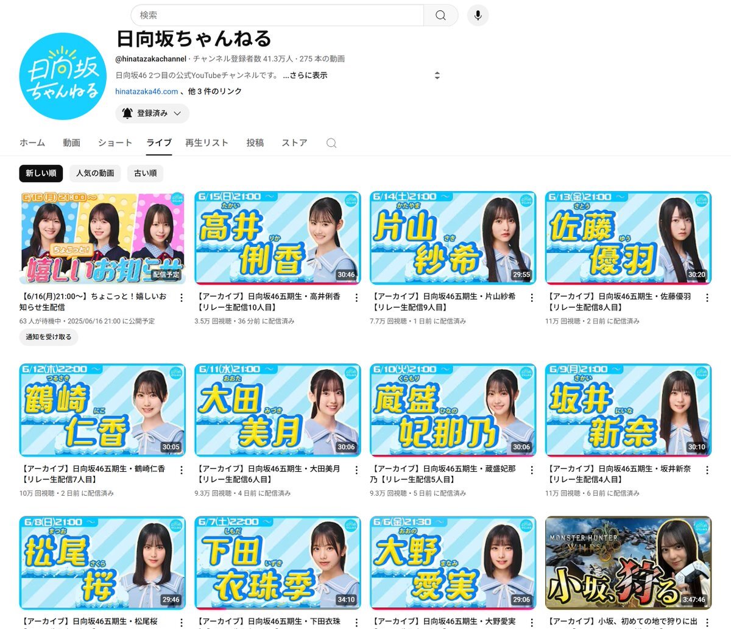
Task: Click the @hinatazakachannel handle text
Action: pyautogui.click(x=152, y=59)
